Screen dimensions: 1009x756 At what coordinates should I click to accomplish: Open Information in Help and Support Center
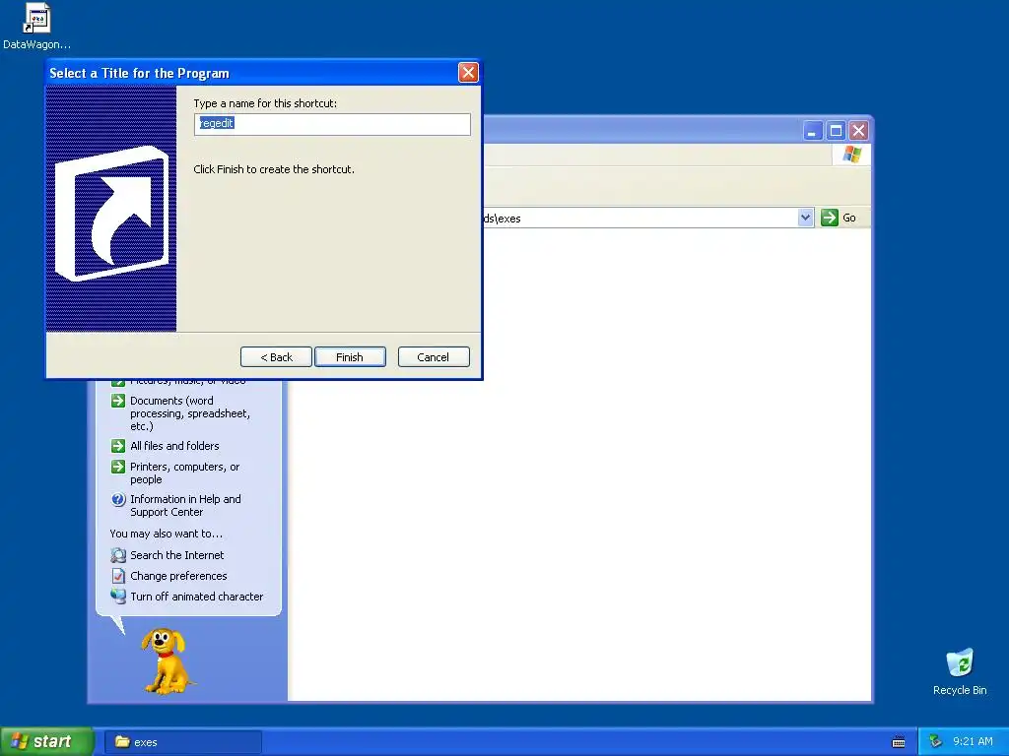point(185,505)
